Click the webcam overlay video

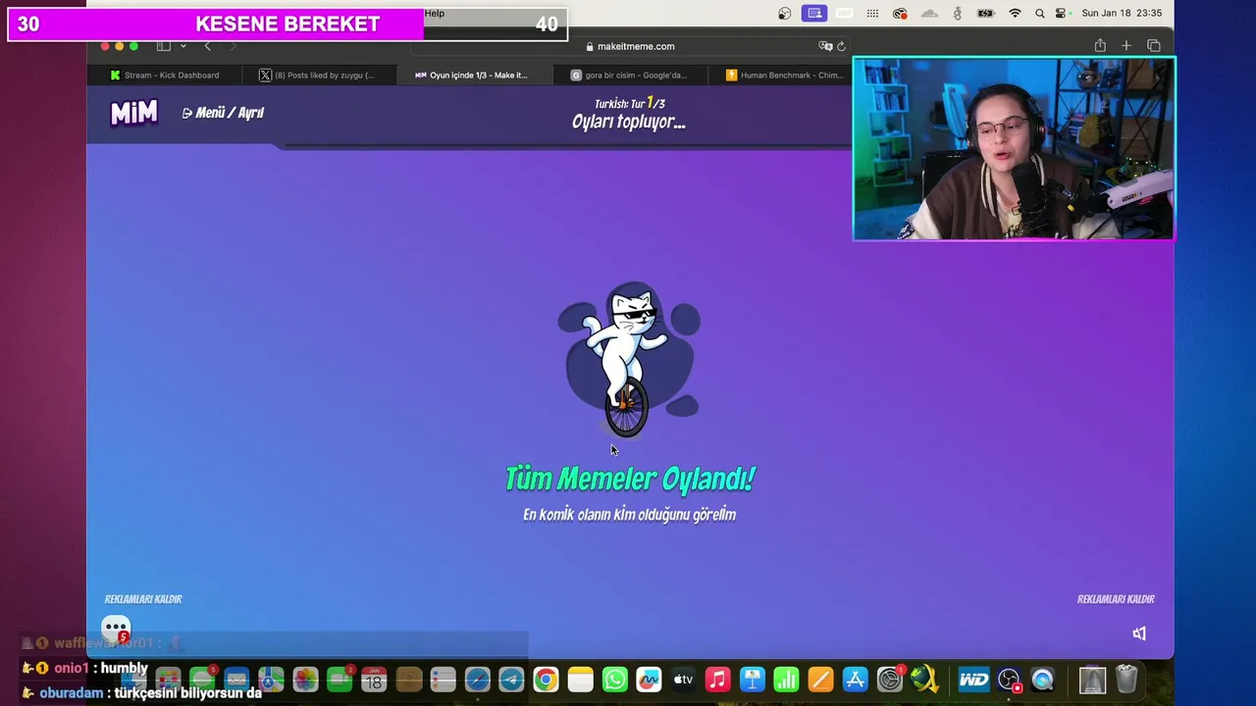(1014, 148)
